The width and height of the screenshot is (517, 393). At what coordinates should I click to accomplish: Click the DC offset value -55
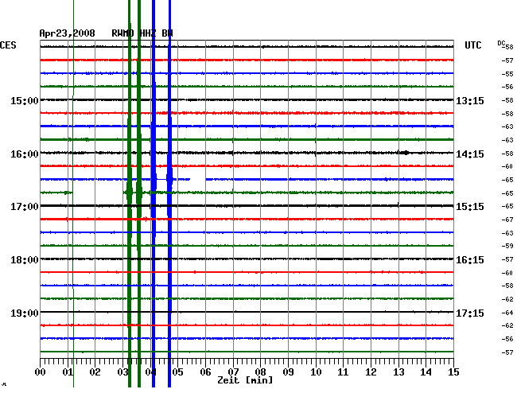[507, 74]
